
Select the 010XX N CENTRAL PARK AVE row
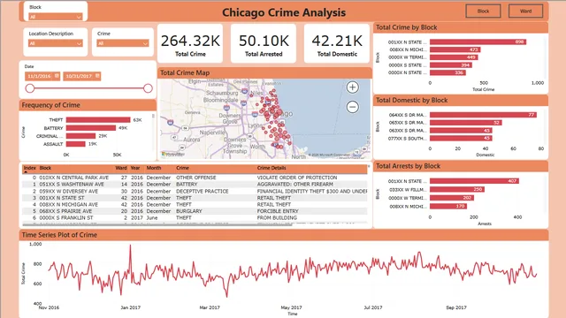point(195,178)
